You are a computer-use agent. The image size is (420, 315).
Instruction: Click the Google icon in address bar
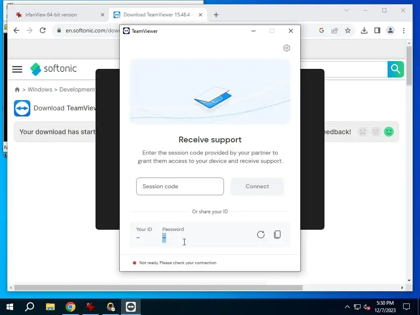(322, 30)
